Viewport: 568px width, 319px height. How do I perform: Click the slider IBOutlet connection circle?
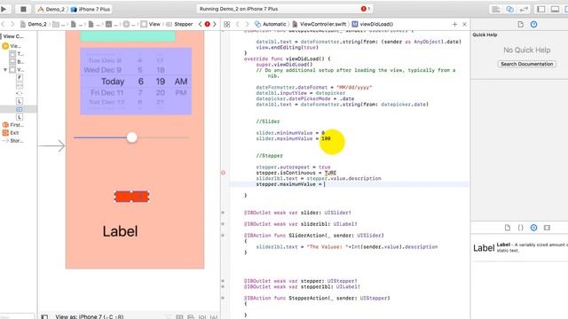[x=223, y=213]
